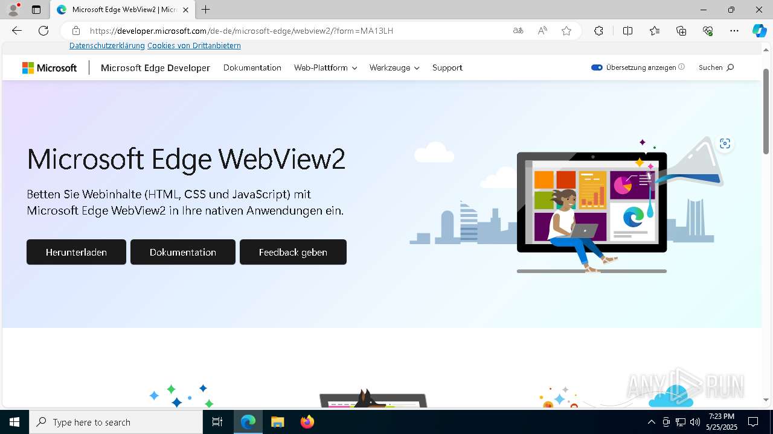
Task: Go to Microsoft Edge Developer home
Action: tap(155, 68)
